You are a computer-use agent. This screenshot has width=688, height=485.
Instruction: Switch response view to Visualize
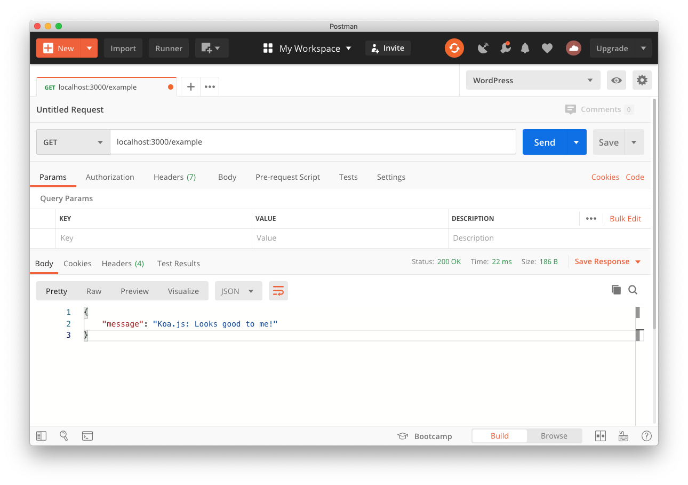click(183, 291)
